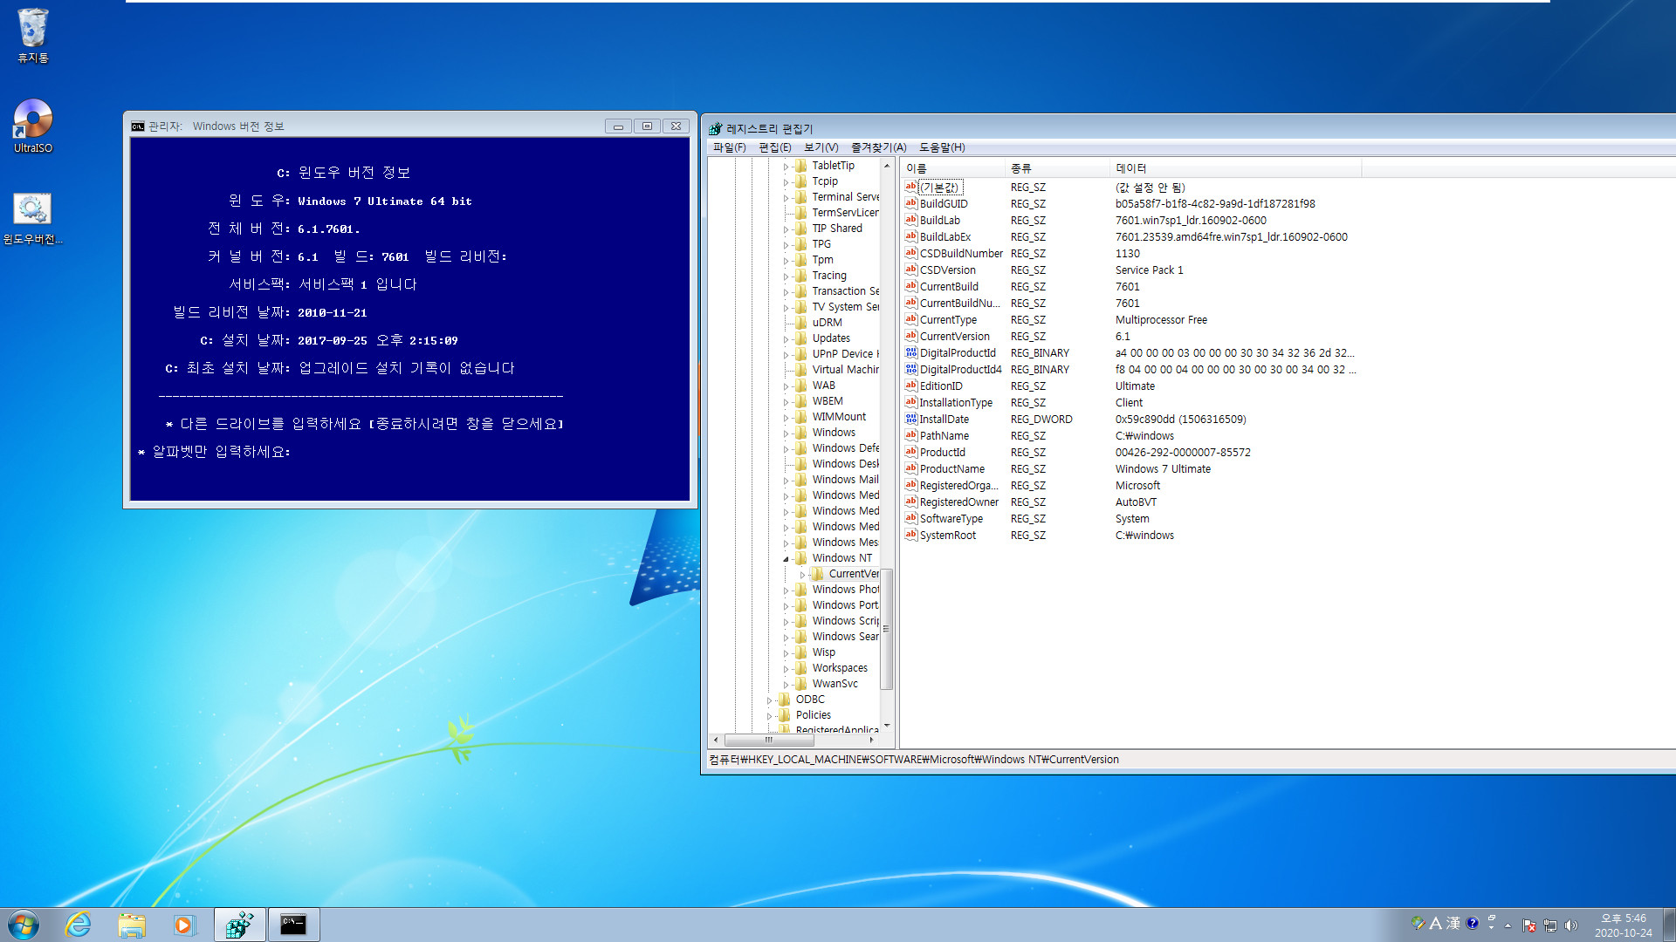The width and height of the screenshot is (1676, 942).
Task: Click tree pane horizontal scroll right arrow
Action: [871, 740]
